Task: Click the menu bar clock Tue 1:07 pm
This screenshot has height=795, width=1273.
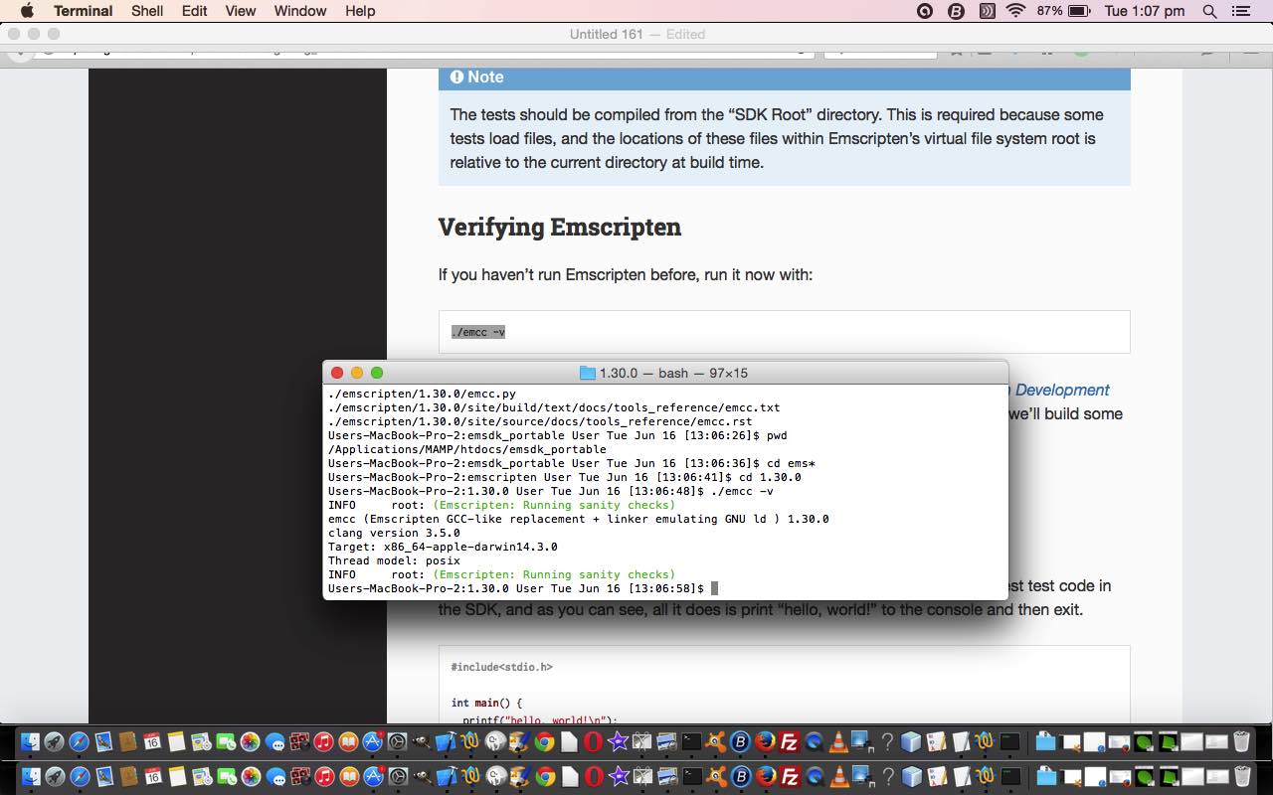Action: [1145, 11]
